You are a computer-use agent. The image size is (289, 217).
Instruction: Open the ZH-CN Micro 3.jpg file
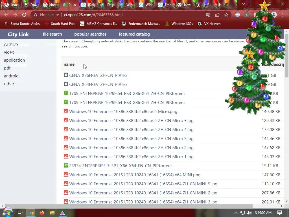pos(132,138)
